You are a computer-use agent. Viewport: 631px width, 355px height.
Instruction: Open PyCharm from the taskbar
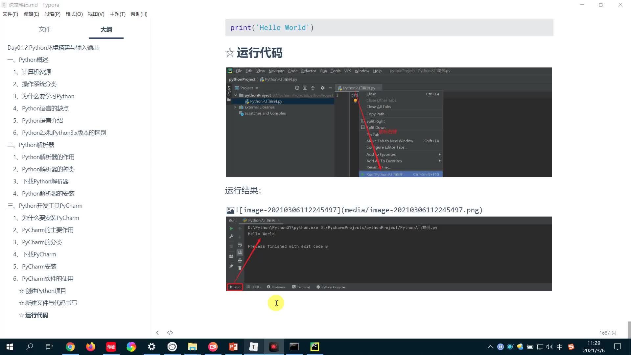point(315,347)
